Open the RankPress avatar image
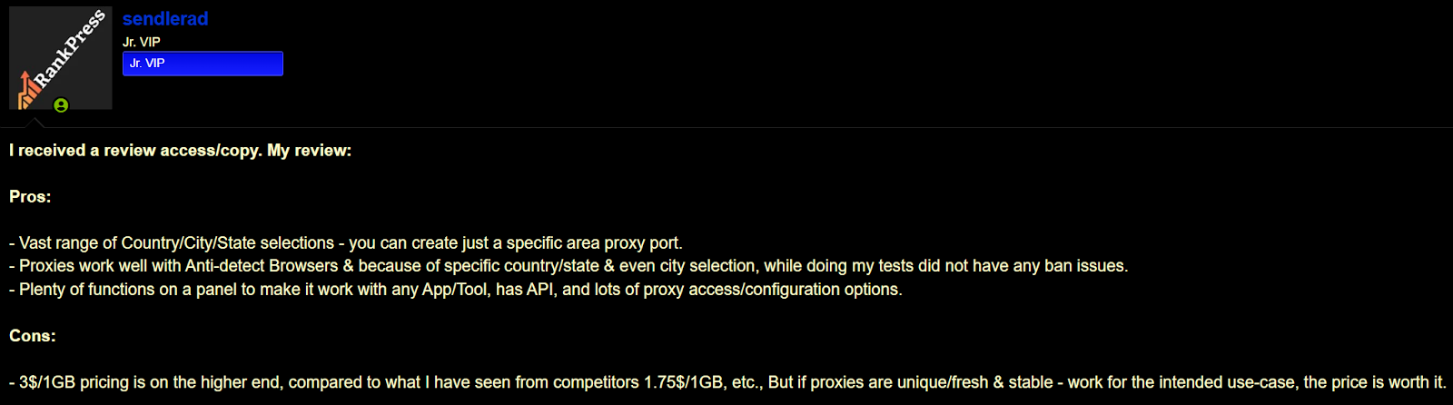The width and height of the screenshot is (1453, 405). pyautogui.click(x=61, y=58)
